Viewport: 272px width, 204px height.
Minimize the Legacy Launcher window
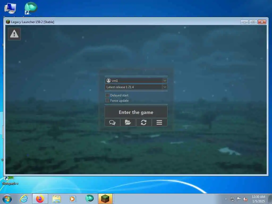click(245, 22)
